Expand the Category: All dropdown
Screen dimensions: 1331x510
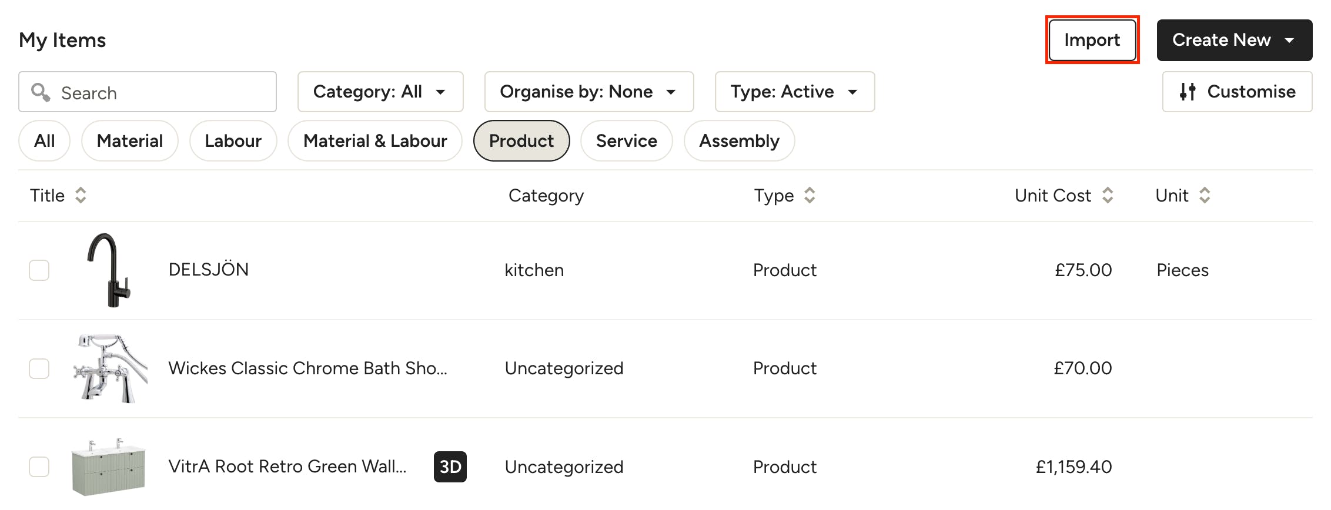pyautogui.click(x=380, y=92)
